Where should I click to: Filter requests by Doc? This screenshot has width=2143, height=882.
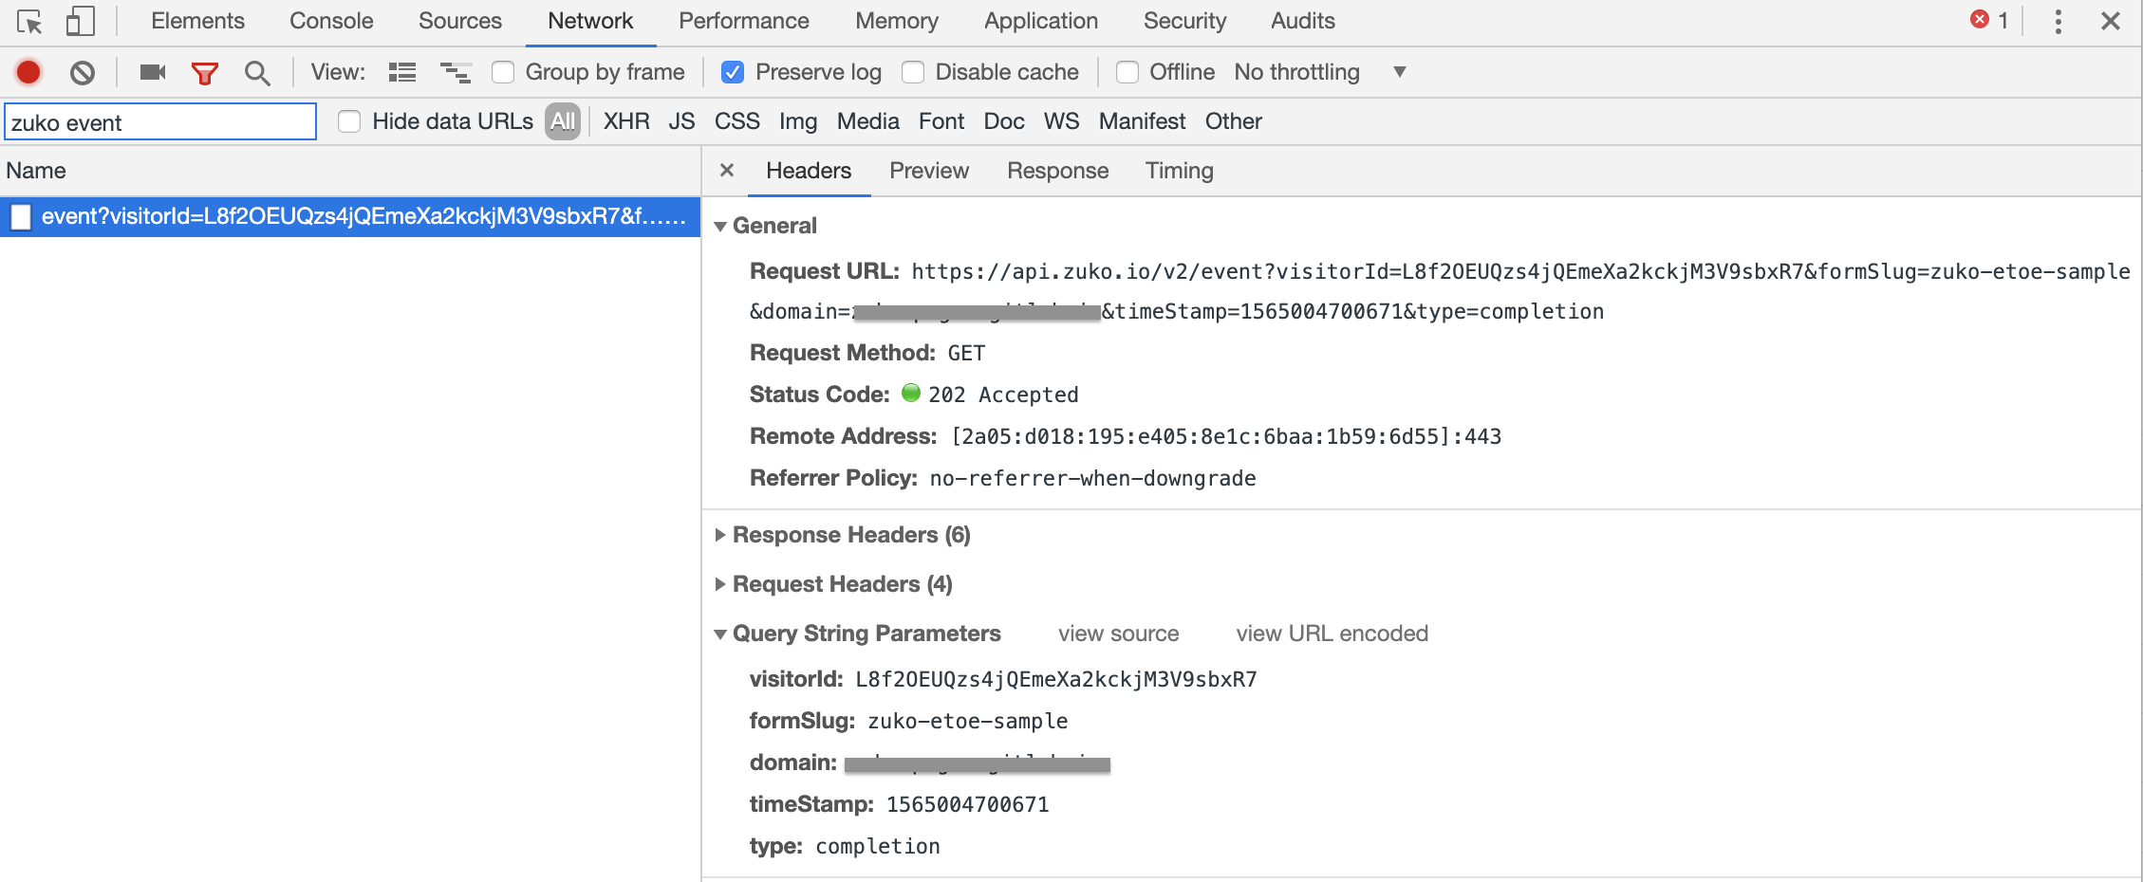(x=1004, y=121)
